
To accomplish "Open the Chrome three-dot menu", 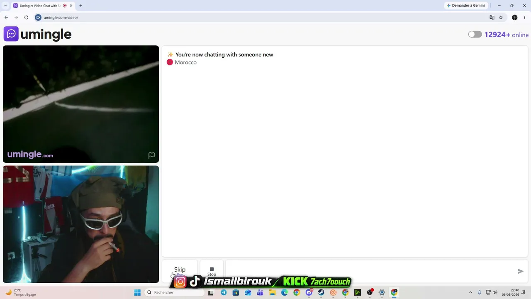I will (x=525, y=17).
